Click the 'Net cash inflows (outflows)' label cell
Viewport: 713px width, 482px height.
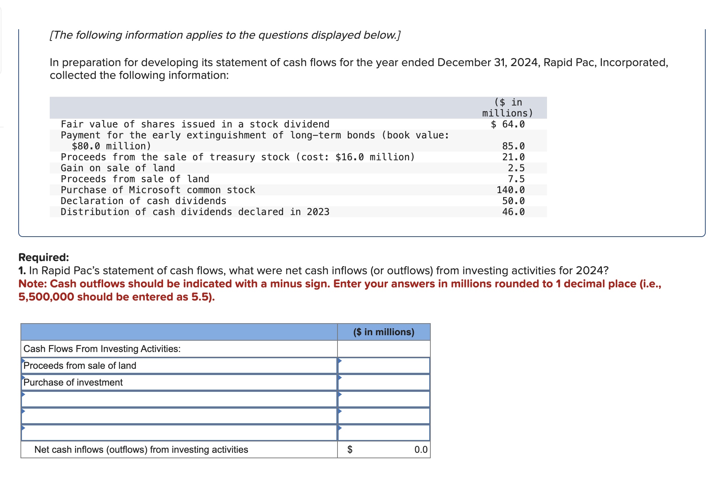point(141,450)
